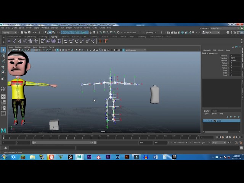Click the Open Scene folder icon
The width and height of the screenshot is (244, 183).
pos(26,32)
